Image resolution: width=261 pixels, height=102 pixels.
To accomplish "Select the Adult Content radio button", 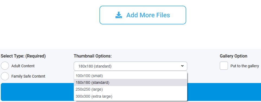I will (5, 66).
